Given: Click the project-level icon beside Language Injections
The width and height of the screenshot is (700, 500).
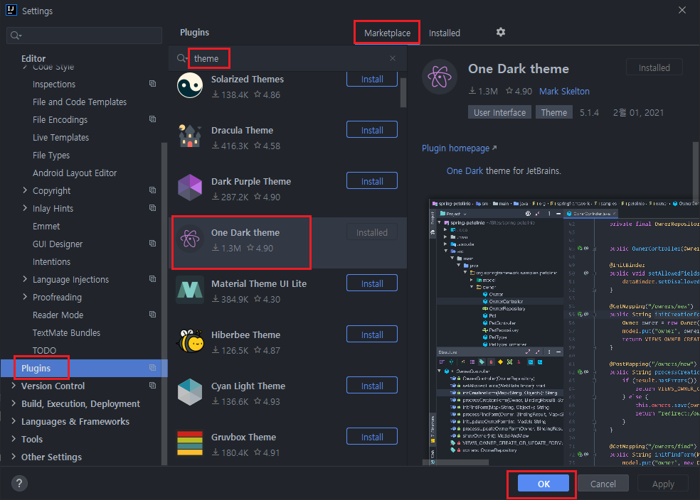Looking at the screenshot, I should click(153, 279).
